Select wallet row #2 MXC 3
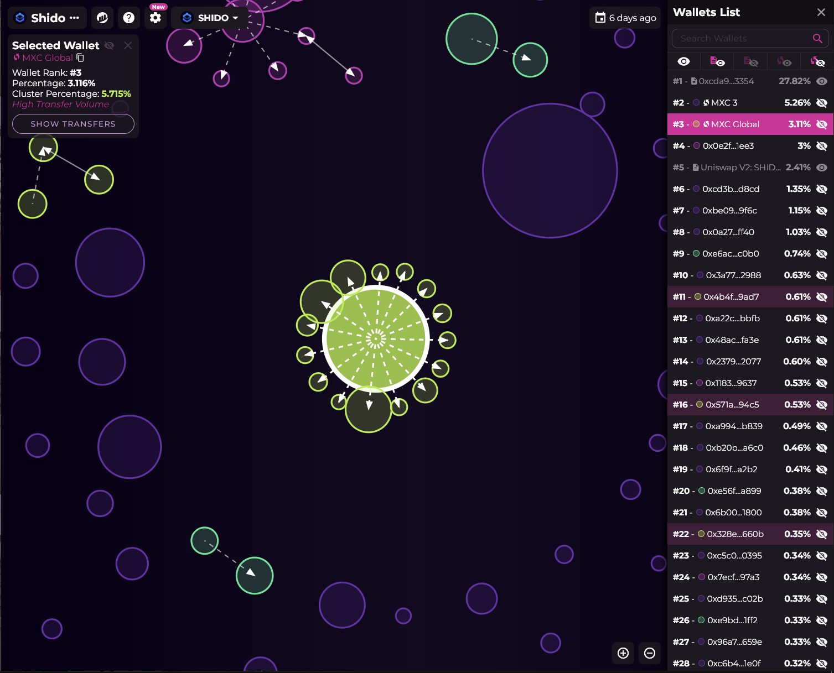The width and height of the screenshot is (834, 673). tap(750, 102)
